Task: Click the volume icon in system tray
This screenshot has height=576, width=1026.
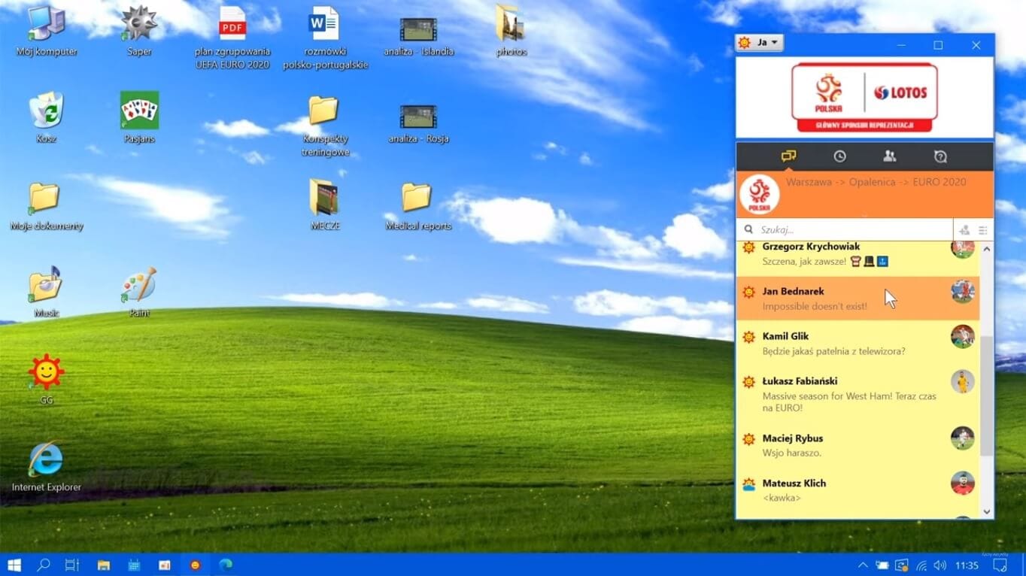Action: click(939, 565)
